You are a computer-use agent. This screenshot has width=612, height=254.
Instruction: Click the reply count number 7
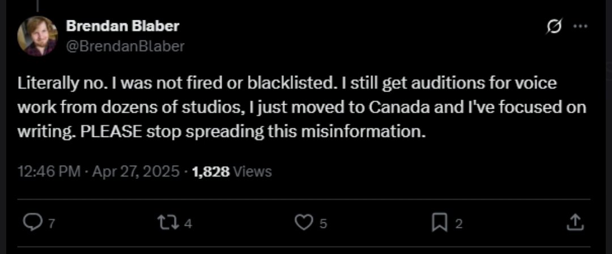tap(51, 224)
